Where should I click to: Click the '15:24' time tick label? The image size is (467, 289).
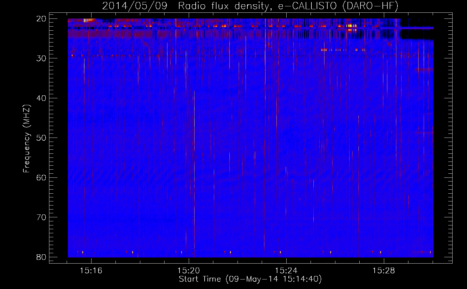[x=286, y=271]
